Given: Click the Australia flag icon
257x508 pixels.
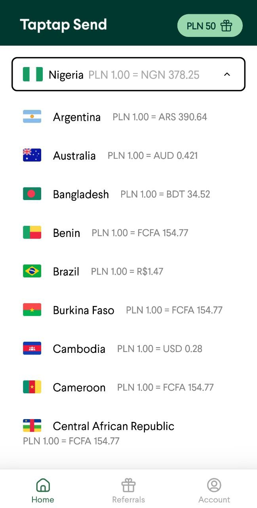Looking at the screenshot, I should pyautogui.click(x=32, y=155).
